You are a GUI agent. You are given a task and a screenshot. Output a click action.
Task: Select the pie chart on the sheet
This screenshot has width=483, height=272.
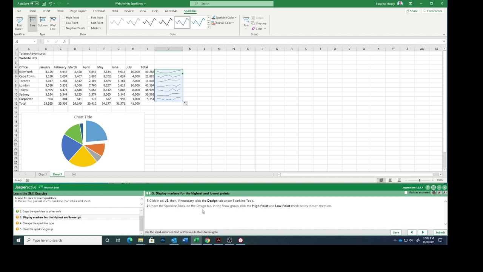pyautogui.click(x=83, y=142)
